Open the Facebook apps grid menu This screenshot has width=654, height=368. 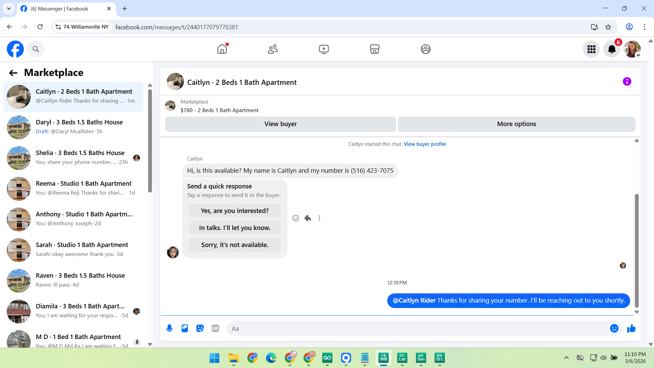tap(591, 49)
